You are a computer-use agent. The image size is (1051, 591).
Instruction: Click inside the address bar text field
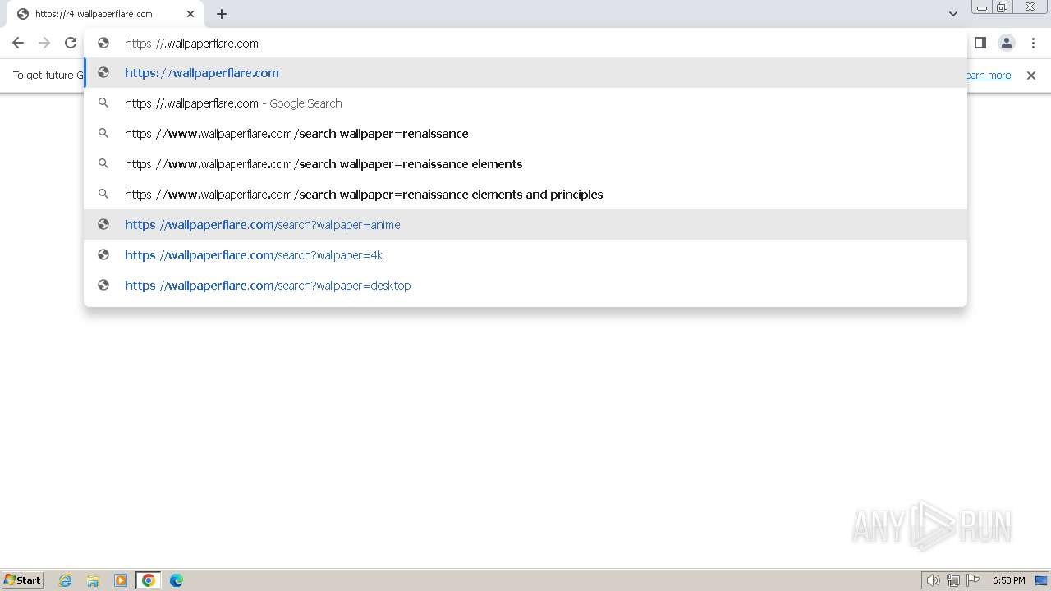(x=525, y=44)
